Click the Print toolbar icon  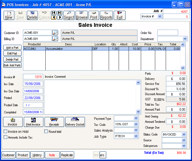(x=94, y=15)
